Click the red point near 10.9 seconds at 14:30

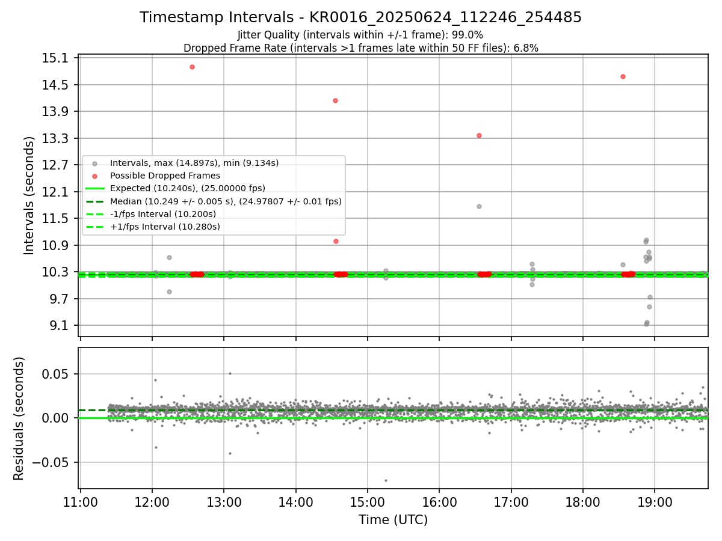[336, 241]
